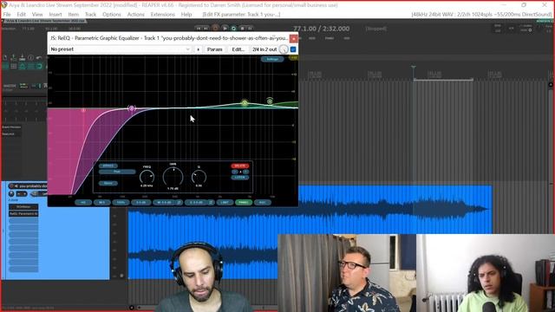This screenshot has width=555, height=312.
Task: Select ReEQ entry in track FX list
Action: coord(23,214)
